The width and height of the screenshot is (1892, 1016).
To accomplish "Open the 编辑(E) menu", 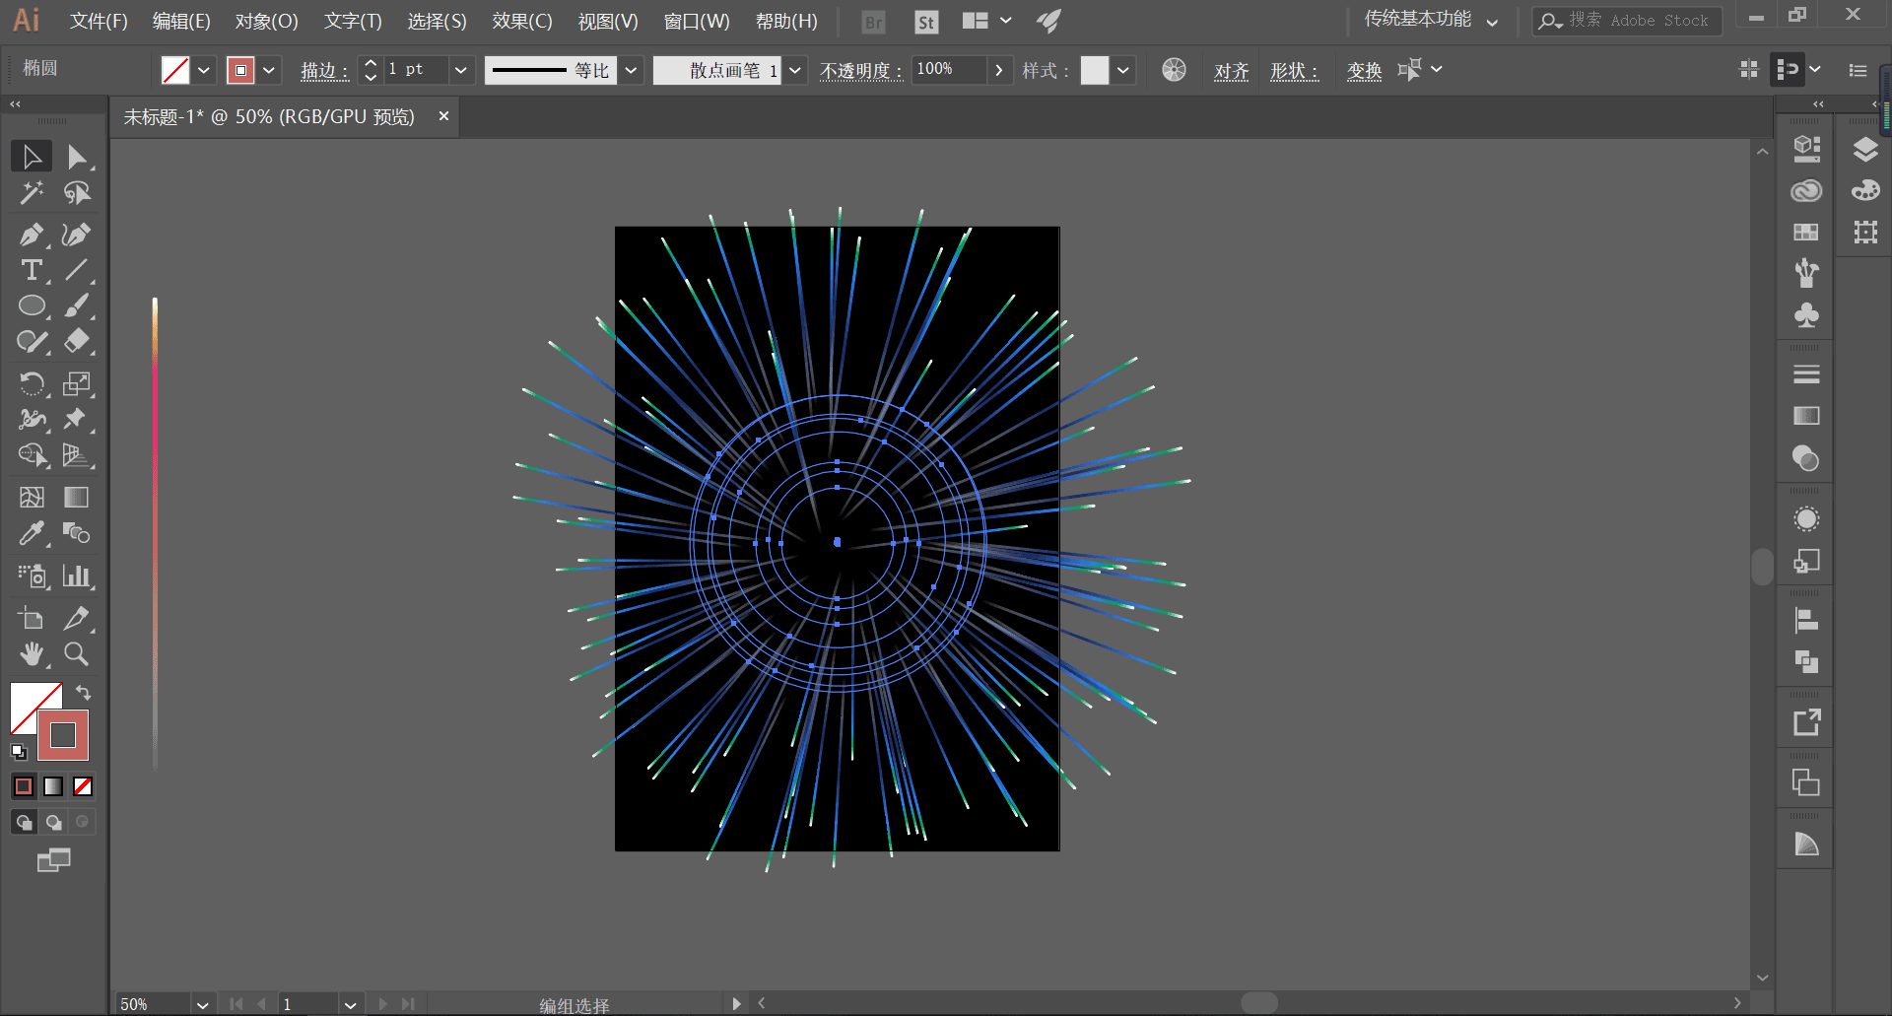I will click(181, 21).
